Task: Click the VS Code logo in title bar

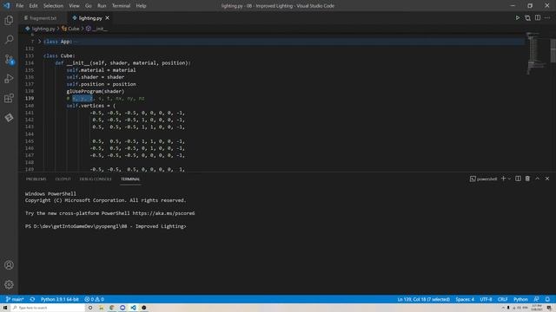Action: pos(7,6)
